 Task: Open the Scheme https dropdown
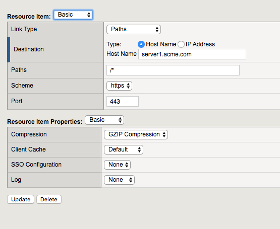coord(119,86)
